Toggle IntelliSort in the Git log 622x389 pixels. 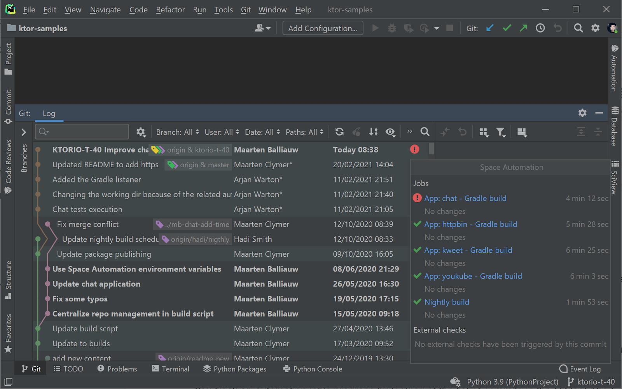373,132
